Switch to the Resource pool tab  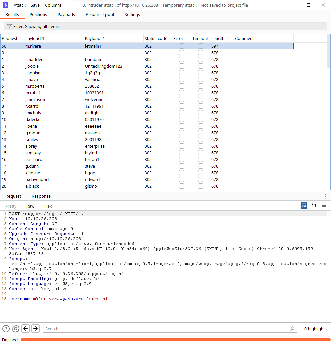pos(100,14)
